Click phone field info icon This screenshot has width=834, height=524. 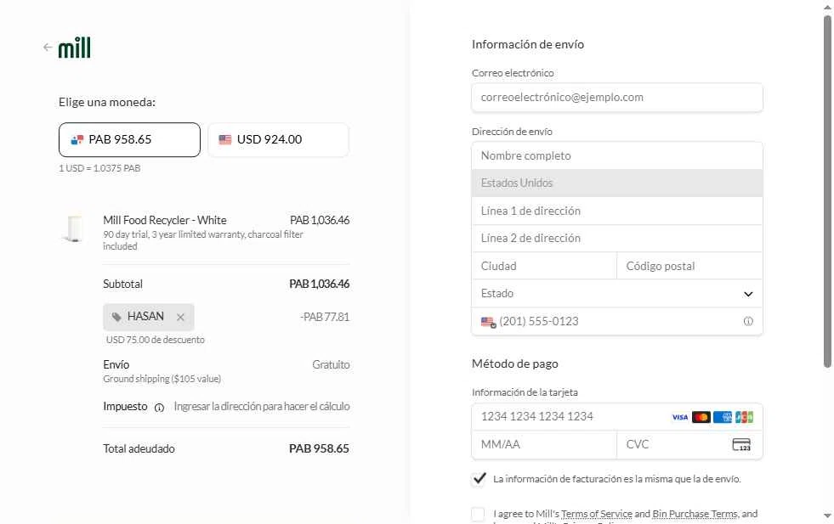click(748, 321)
